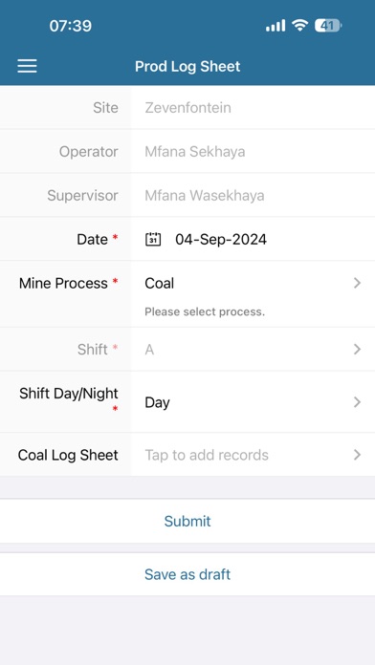Tap the Operator field Mfana Sekhaya
The height and width of the screenshot is (665, 375).
point(195,151)
